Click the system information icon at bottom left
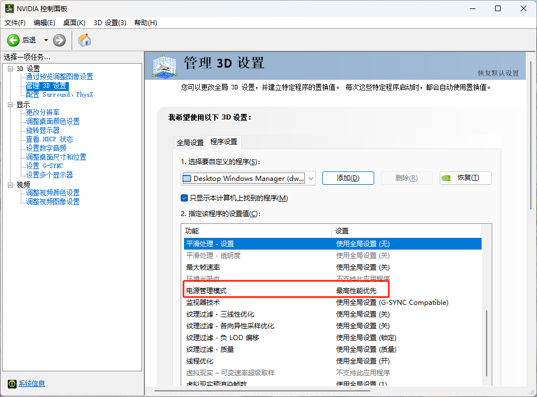 click(12, 384)
